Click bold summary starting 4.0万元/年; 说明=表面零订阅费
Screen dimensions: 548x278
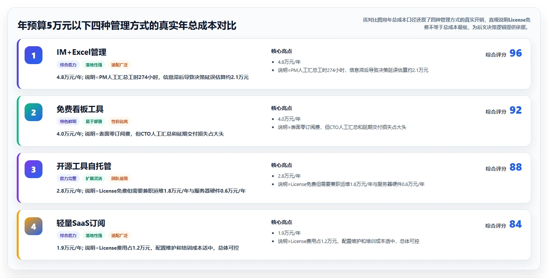click(140, 134)
